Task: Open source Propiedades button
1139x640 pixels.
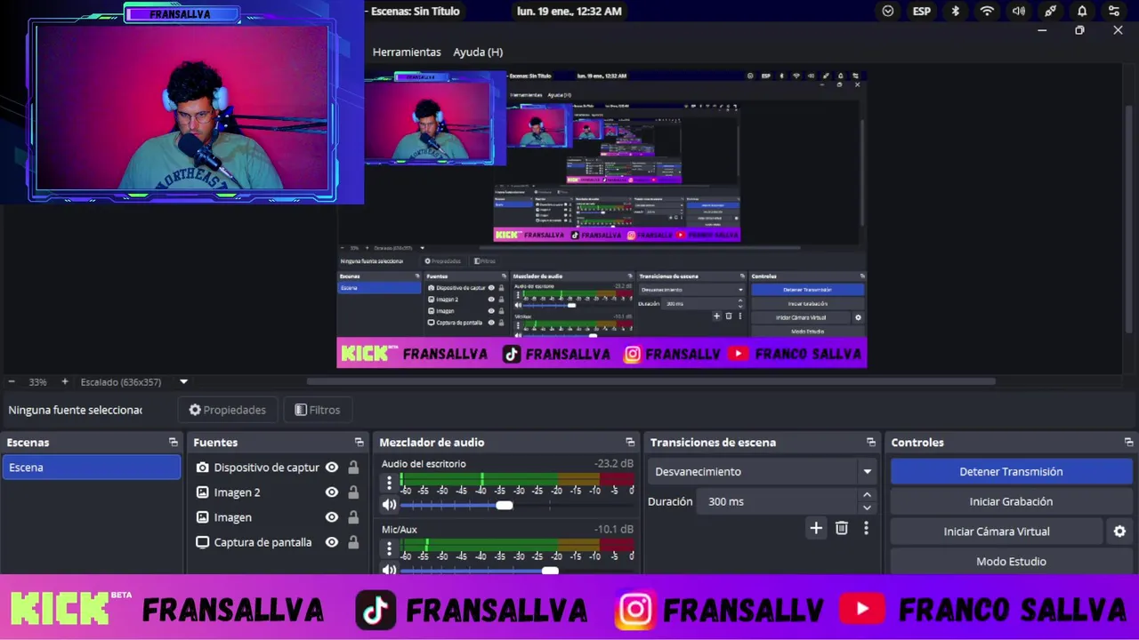Action: pyautogui.click(x=228, y=410)
